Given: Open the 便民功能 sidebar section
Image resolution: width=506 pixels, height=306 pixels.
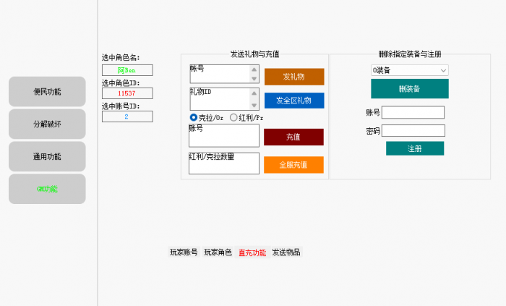Looking at the screenshot, I should click(x=47, y=92).
